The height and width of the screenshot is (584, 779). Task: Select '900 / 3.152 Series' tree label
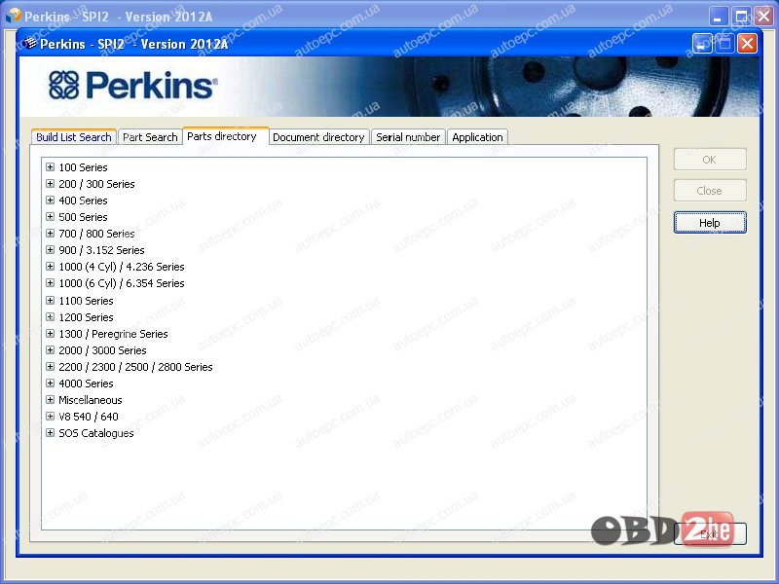coord(102,250)
